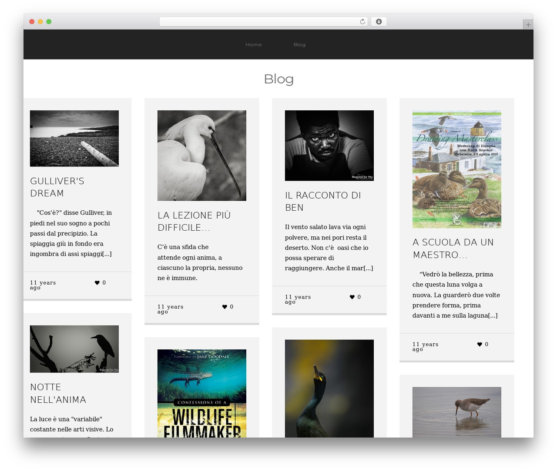557x471 pixels.
Task: Open Wildlife Filmmaker book cover image
Action: pos(202,393)
